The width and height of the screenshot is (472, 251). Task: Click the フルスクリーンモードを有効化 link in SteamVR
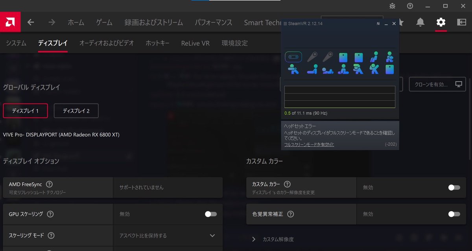pyautogui.click(x=309, y=145)
